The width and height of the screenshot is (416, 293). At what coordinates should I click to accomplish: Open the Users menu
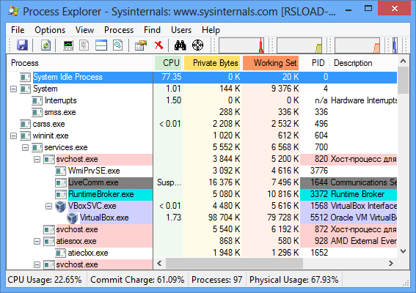pyautogui.click(x=181, y=30)
